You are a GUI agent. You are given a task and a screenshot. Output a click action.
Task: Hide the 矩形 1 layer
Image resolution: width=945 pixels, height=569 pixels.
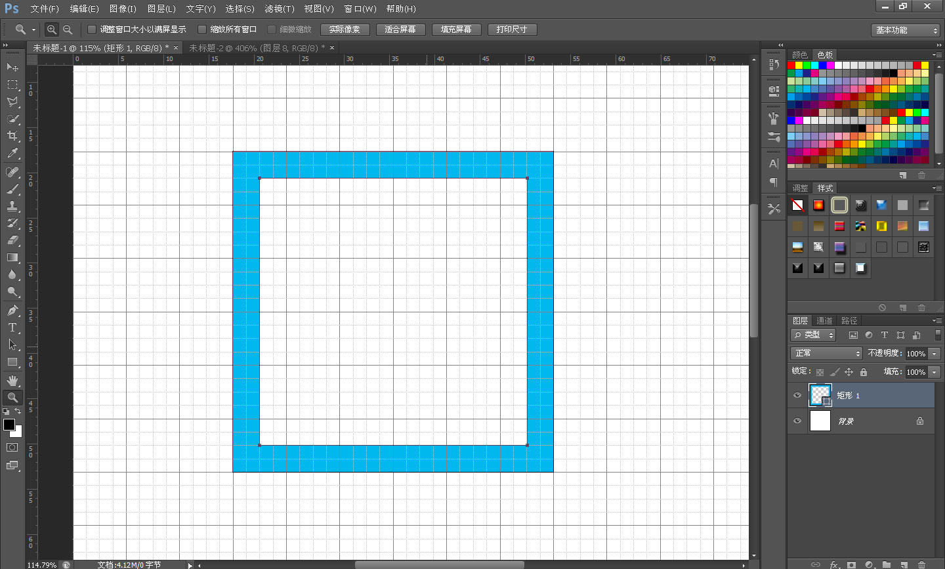click(797, 395)
